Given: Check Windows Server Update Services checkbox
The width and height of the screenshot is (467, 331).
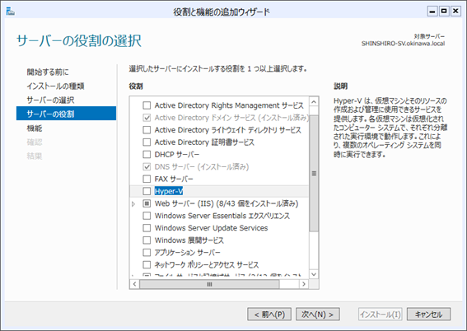Looking at the screenshot, I should (147, 228).
